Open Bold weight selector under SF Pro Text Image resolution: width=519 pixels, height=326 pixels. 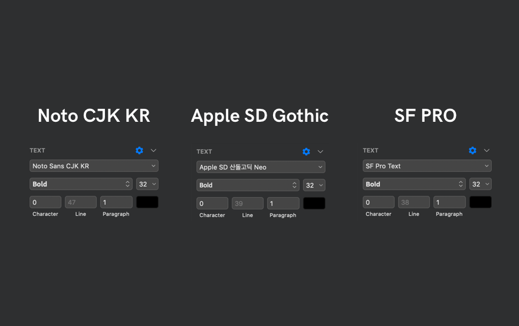415,184
